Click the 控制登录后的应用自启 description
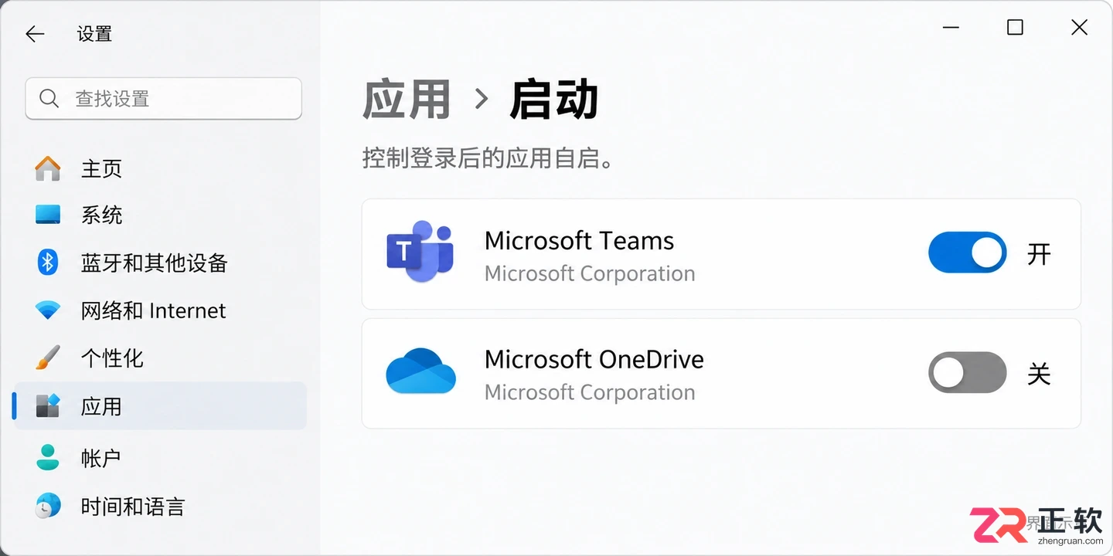 (488, 158)
